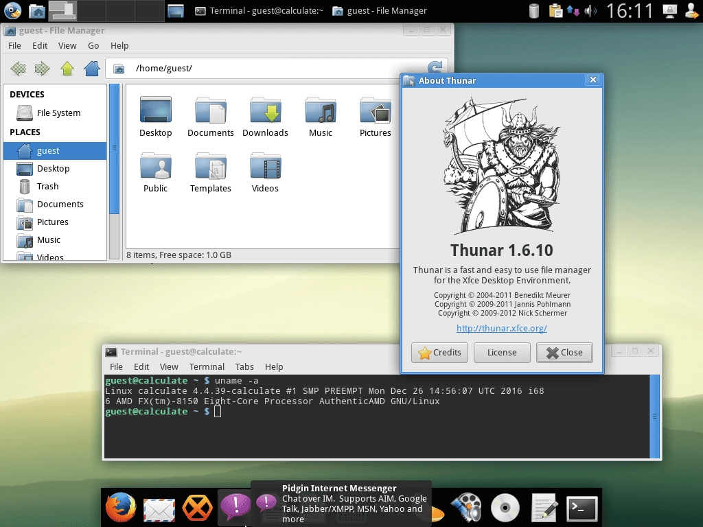The height and width of the screenshot is (527, 703).
Task: Click the monitor icon beside the clock
Action: click(x=670, y=11)
